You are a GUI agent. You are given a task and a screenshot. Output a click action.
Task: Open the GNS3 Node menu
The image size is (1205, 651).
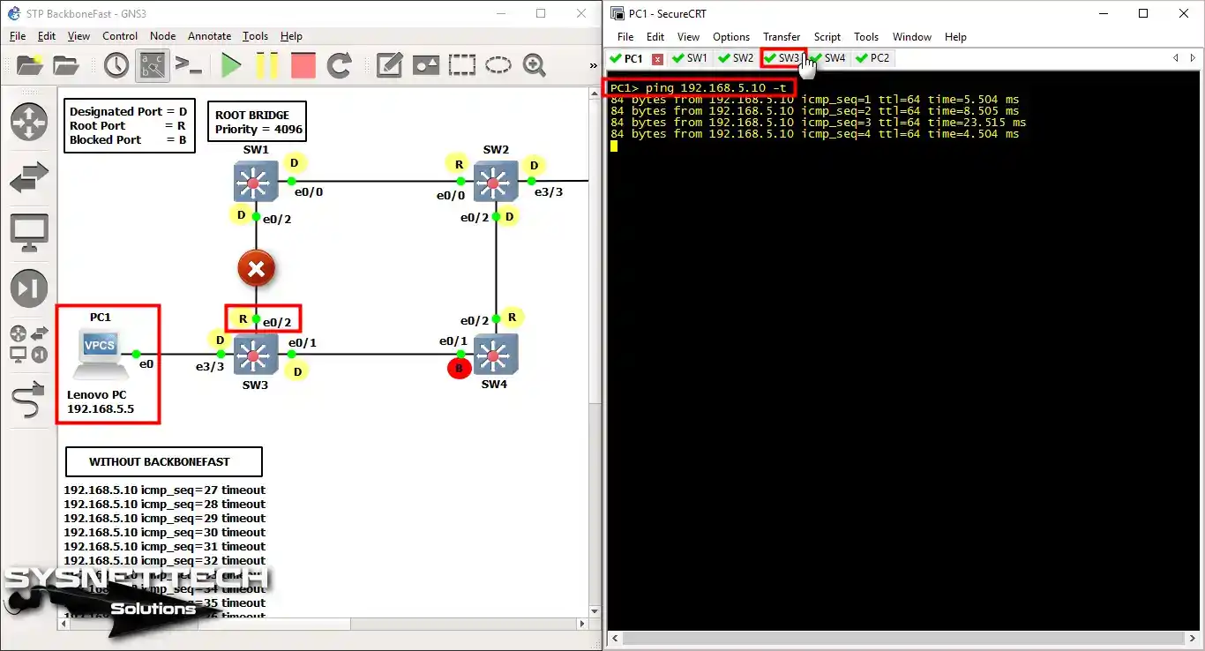(x=163, y=36)
